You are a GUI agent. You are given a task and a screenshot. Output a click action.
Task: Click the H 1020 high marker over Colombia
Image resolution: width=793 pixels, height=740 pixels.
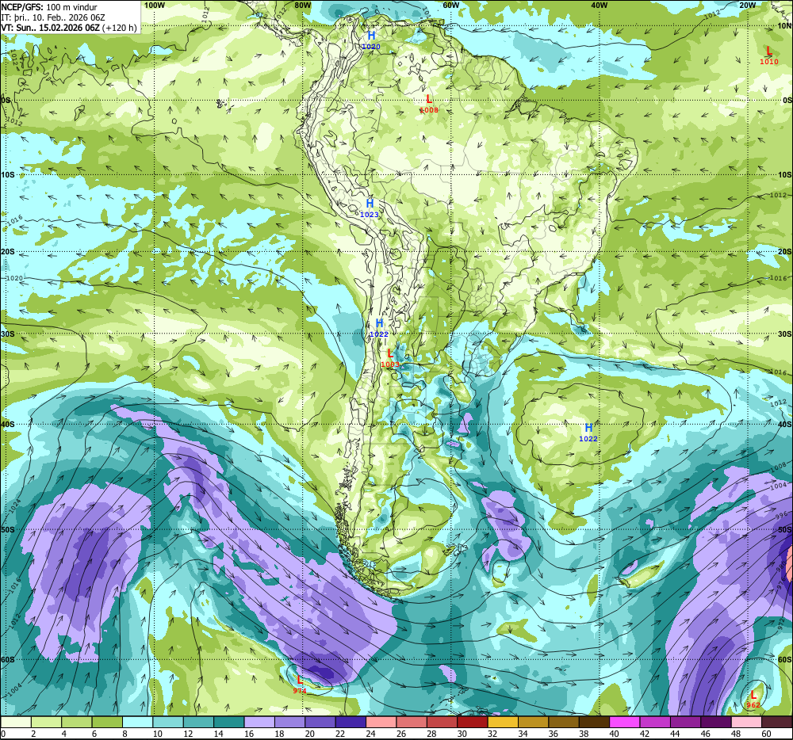pos(371,40)
